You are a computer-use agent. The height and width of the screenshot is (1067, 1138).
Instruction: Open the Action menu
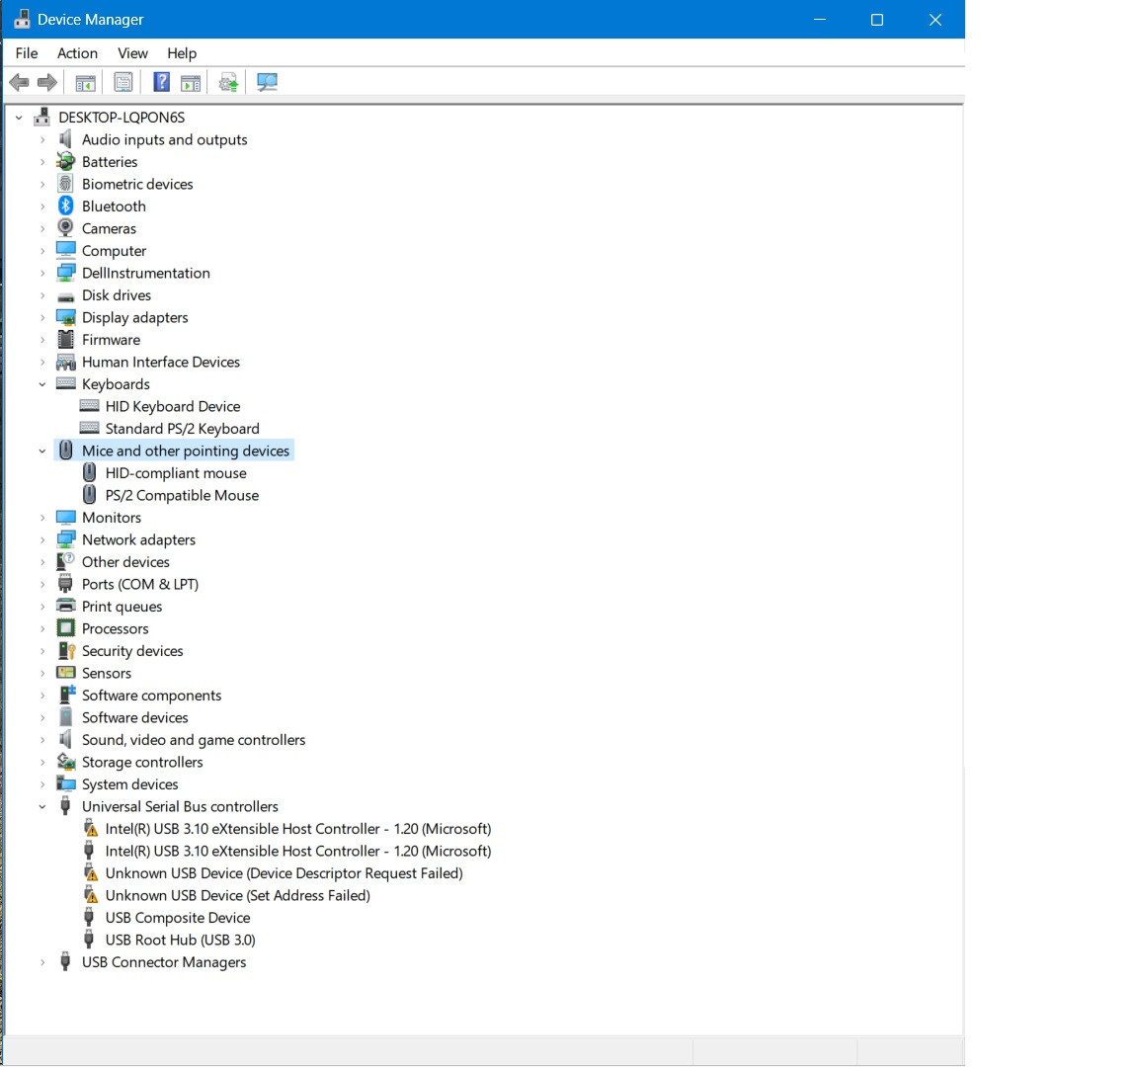77,53
